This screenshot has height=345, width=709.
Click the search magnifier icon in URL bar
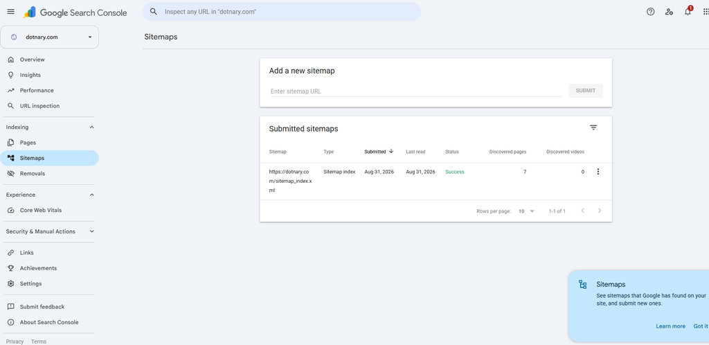click(154, 12)
